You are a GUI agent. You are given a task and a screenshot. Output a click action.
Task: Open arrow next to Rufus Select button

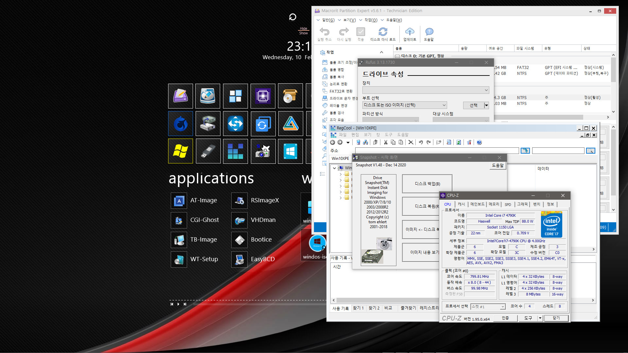click(486, 105)
